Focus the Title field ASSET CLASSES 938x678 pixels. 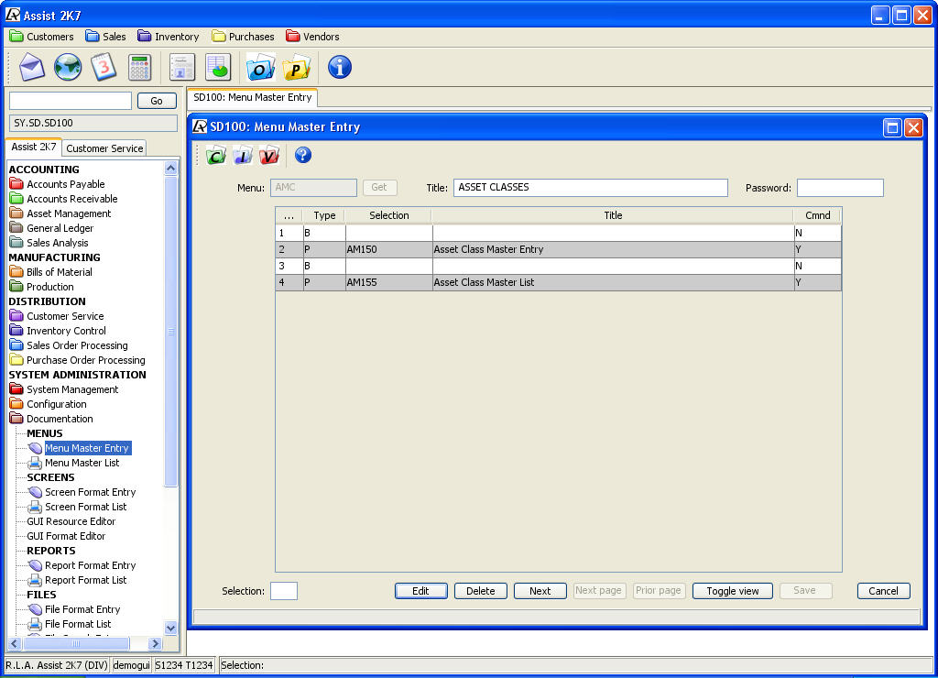pyautogui.click(x=591, y=187)
